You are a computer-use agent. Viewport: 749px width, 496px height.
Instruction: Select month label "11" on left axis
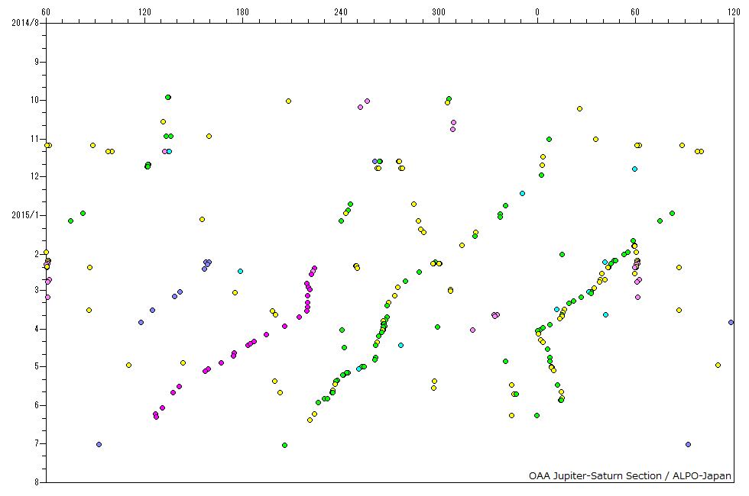(x=34, y=139)
